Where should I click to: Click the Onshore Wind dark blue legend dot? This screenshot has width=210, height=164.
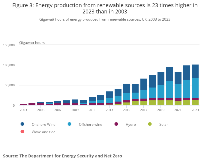tap(22, 124)
